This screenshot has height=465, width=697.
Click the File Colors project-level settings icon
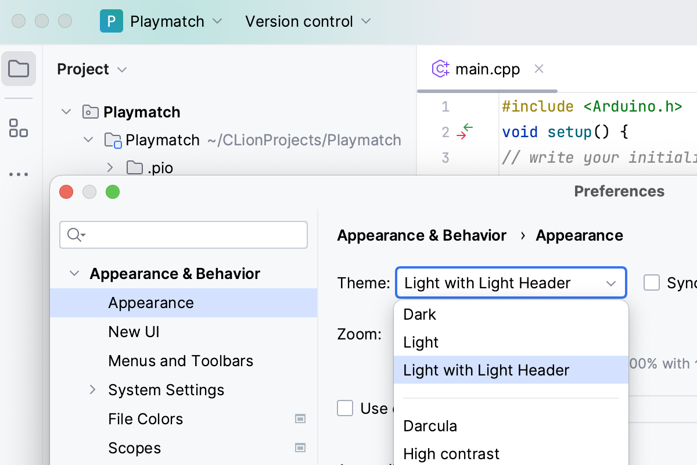[x=300, y=419]
